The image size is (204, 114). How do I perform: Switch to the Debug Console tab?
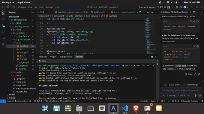tap(66, 57)
